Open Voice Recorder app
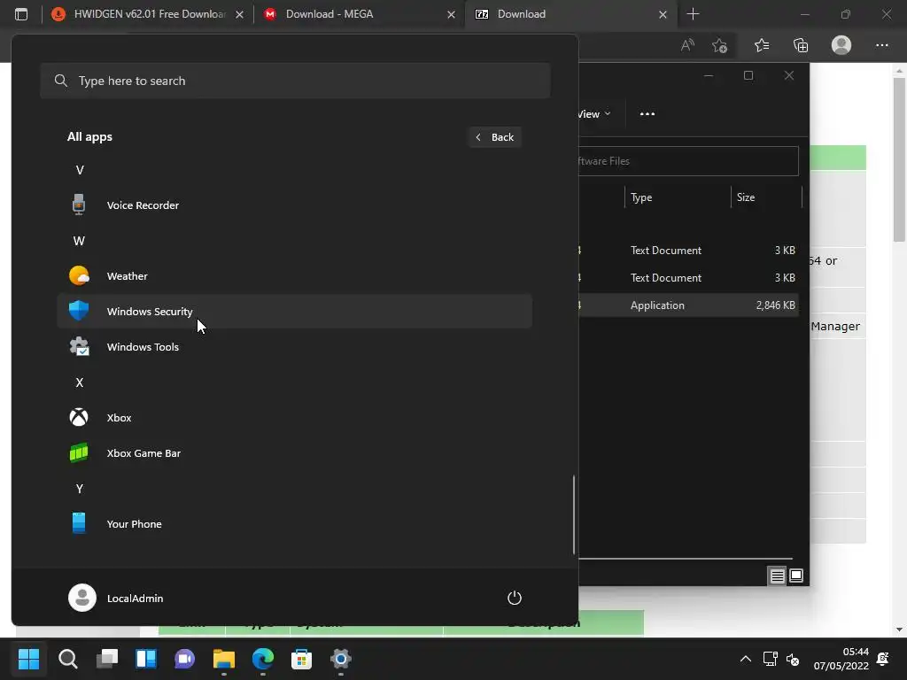 point(294,205)
